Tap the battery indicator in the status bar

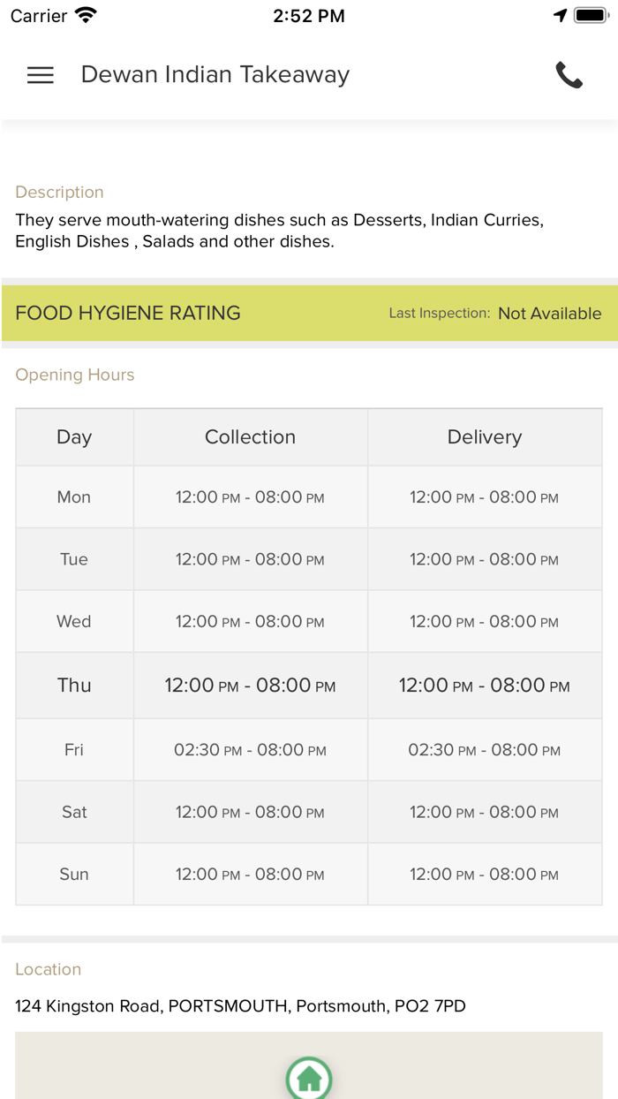[x=590, y=14]
